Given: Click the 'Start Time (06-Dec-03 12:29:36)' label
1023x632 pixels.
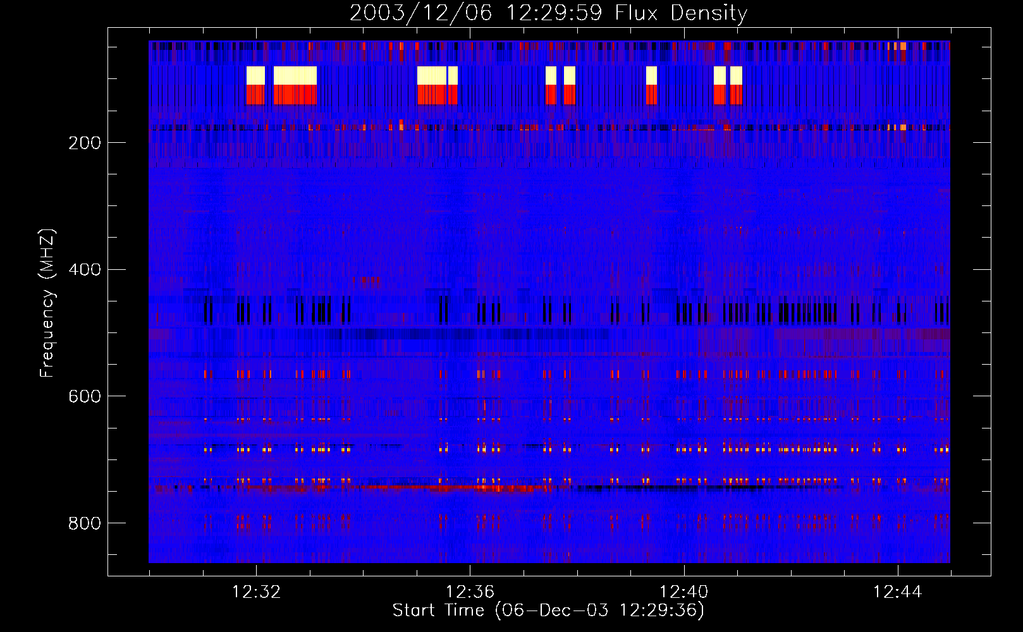Looking at the screenshot, I should point(548,611).
